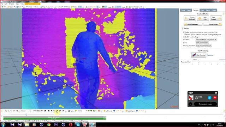
Task: Open the Timeline menu
Action: pyautogui.click(x=12, y=4)
